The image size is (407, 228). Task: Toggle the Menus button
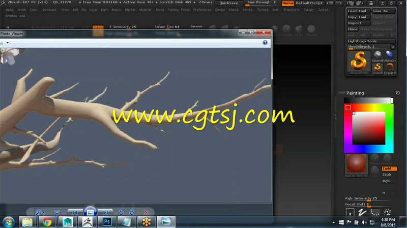click(288, 3)
